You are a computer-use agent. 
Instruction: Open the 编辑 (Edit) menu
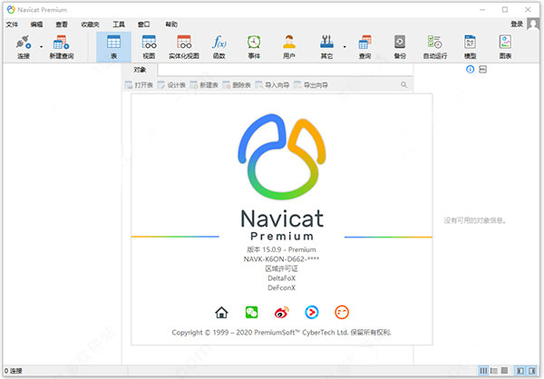[37, 24]
